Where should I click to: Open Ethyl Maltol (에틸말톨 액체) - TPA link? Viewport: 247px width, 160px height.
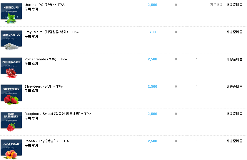(x=51, y=32)
